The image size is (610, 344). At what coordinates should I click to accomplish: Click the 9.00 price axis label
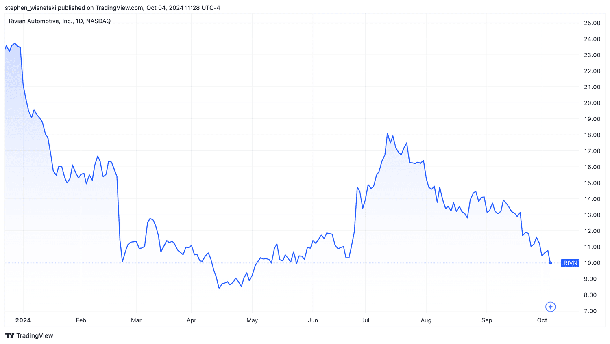590,279
